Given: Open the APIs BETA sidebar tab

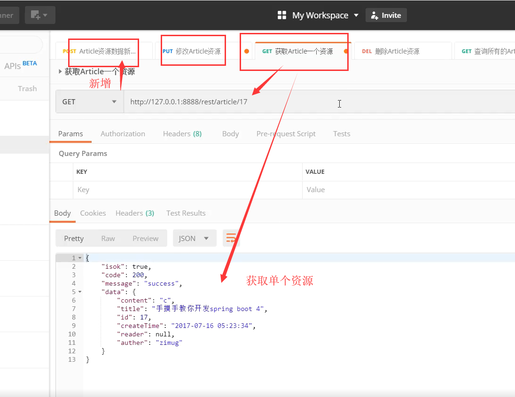Looking at the screenshot, I should tap(20, 65).
